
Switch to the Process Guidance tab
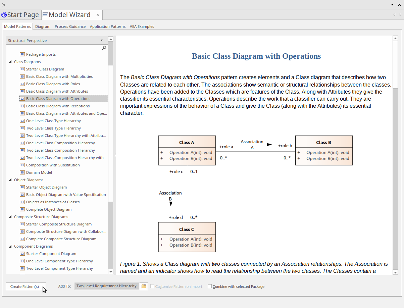coord(70,27)
